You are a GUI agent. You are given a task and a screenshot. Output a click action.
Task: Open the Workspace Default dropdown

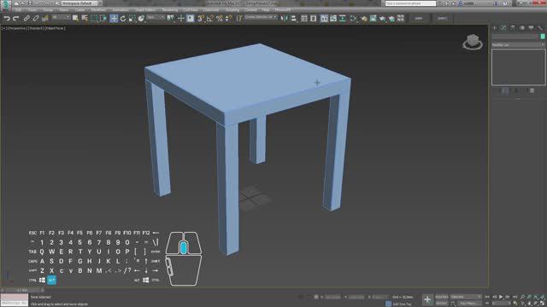(79, 3)
